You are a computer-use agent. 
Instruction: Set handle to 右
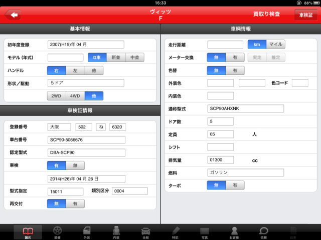point(57,70)
